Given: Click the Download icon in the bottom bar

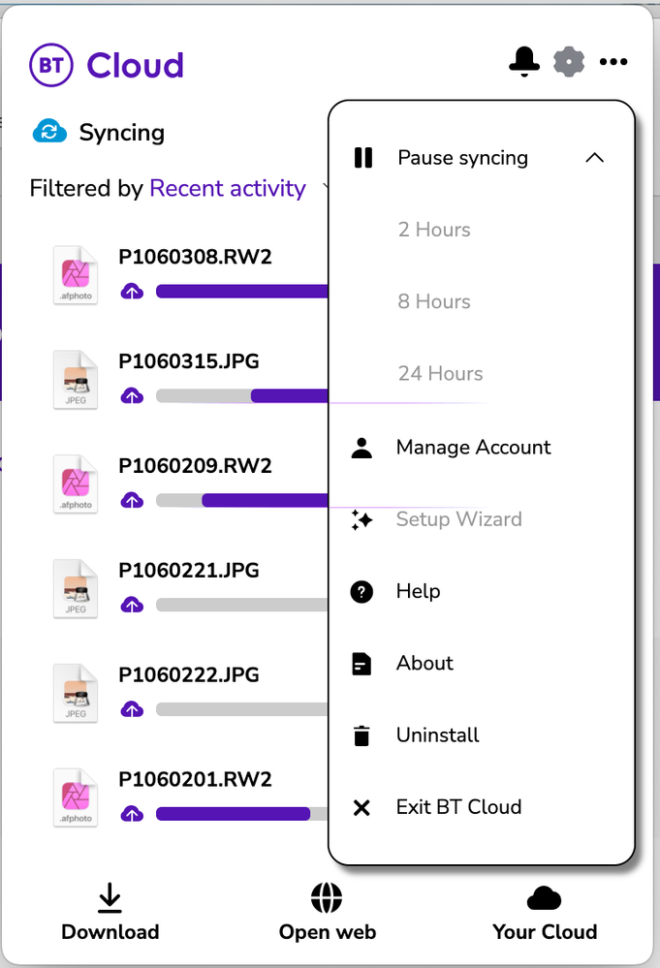Looking at the screenshot, I should tap(110, 899).
